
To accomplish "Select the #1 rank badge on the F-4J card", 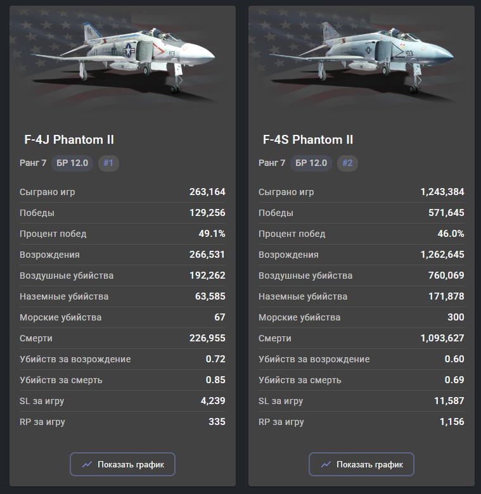I will tap(108, 163).
